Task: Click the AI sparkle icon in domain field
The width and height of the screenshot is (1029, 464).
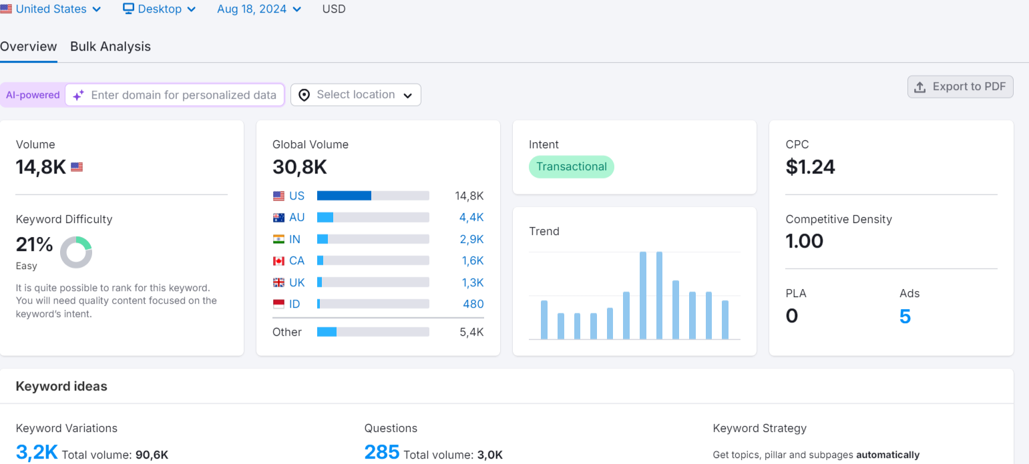Action: click(x=78, y=95)
